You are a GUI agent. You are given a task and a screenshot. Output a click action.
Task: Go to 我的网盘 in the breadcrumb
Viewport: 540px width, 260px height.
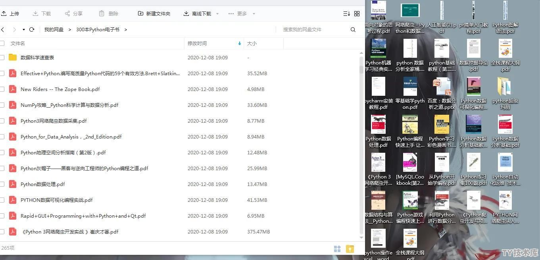pyautogui.click(x=54, y=30)
